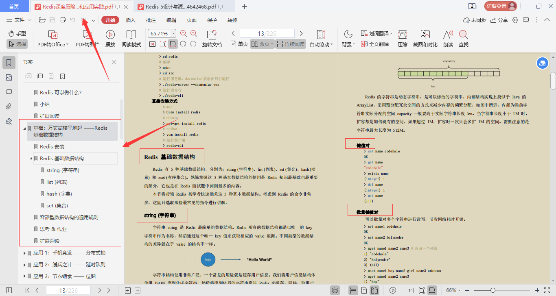
Task: Toggle 双页 two-page view
Action: [262, 44]
